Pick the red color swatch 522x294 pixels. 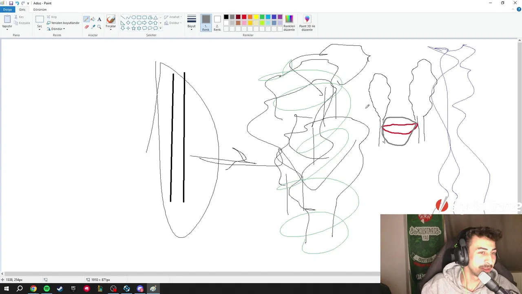click(244, 17)
